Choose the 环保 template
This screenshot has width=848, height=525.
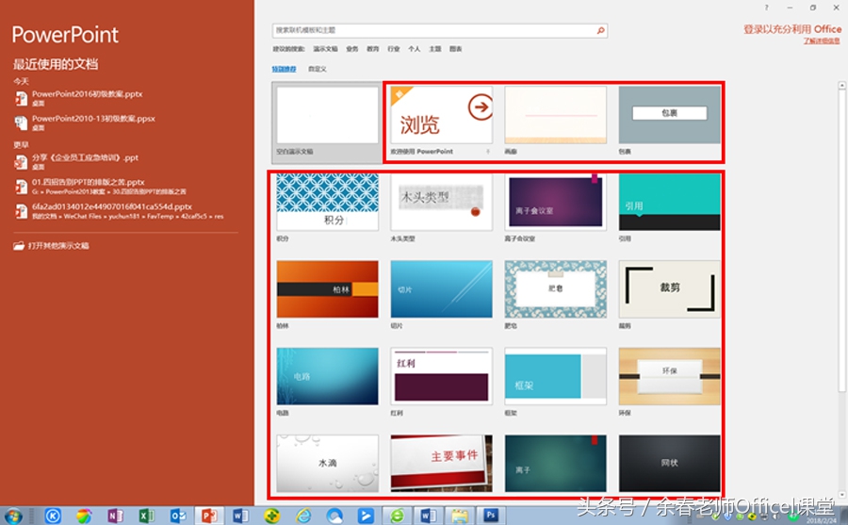coord(670,376)
